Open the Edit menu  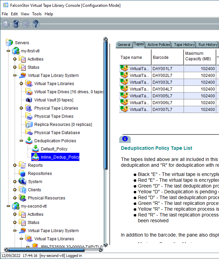[x=14, y=14]
